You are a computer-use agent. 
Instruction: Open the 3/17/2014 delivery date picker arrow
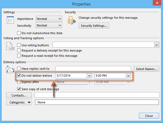(89, 76)
